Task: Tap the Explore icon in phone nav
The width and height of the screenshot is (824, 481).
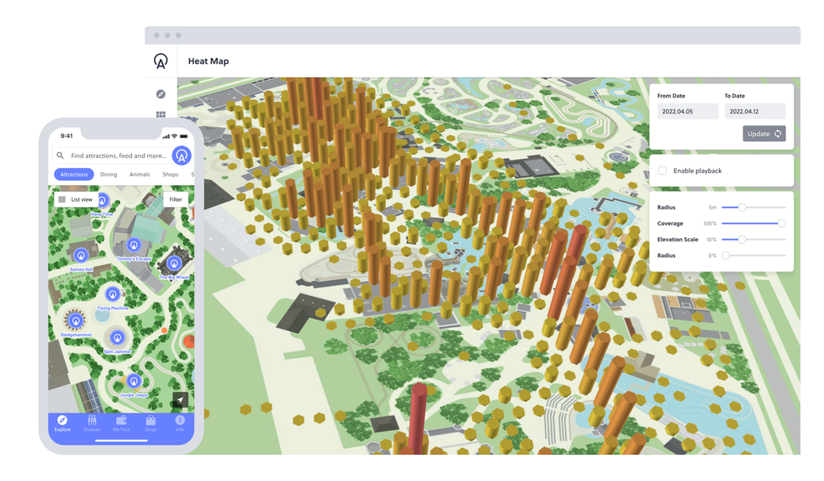Action: click(62, 423)
